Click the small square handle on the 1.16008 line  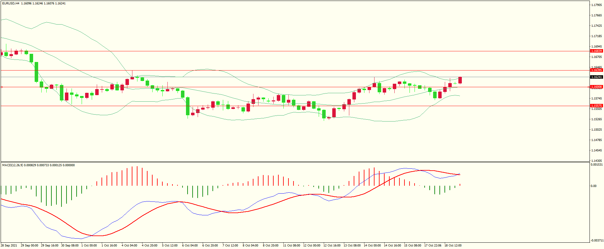(x=2, y=87)
